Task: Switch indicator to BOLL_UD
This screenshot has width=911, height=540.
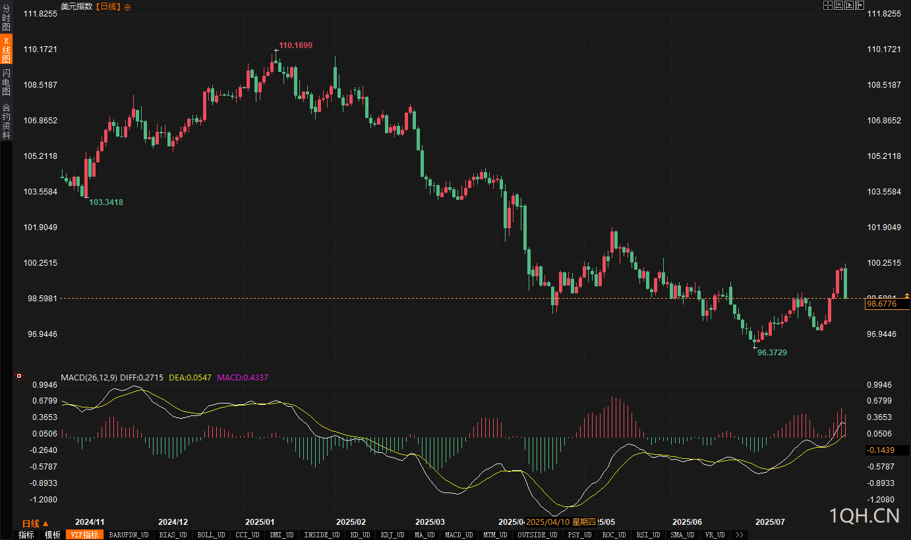Action: coord(211,535)
